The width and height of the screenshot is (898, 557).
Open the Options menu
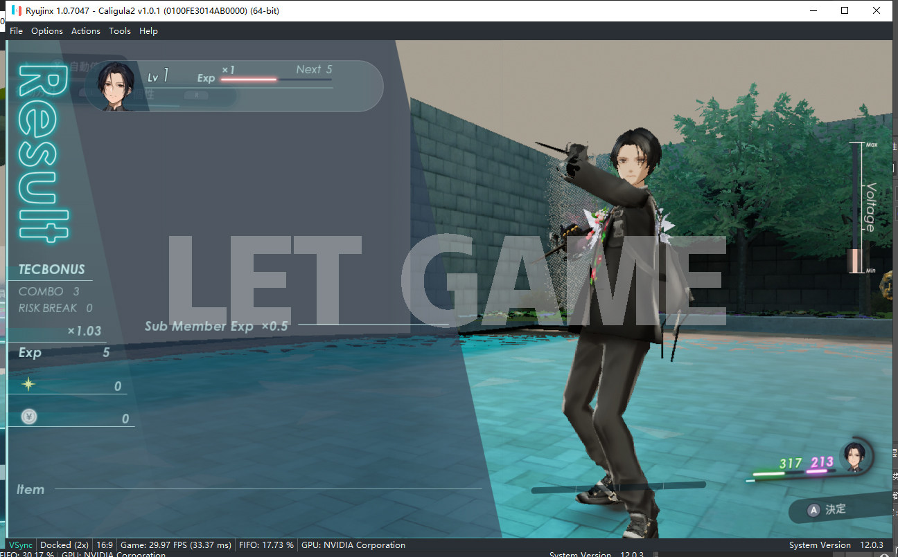point(47,31)
